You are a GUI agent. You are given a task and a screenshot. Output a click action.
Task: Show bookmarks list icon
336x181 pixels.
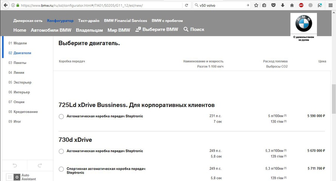point(264,5)
